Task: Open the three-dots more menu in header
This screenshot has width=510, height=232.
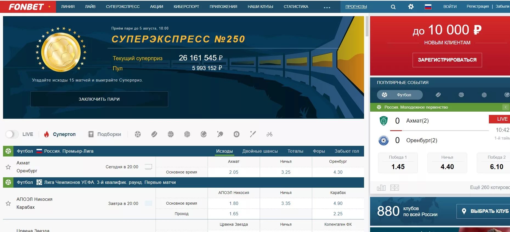Action: point(327,8)
